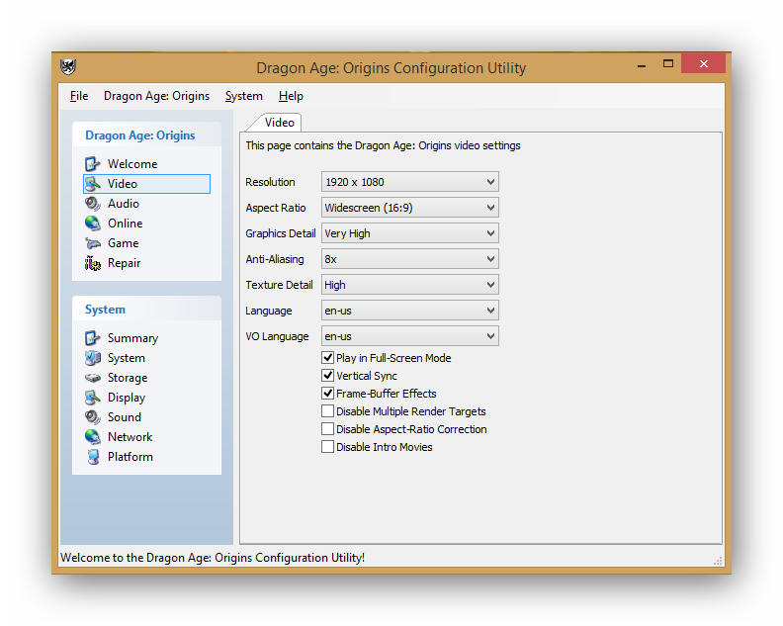Click the Dragon Age: Origins panel header
Screen dimensions: 783x626
pos(146,134)
